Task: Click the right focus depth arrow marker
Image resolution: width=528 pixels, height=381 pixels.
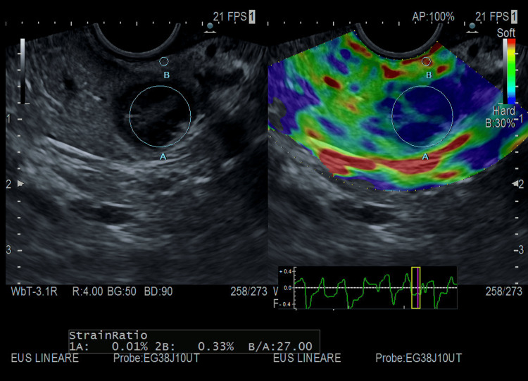Action: point(515,184)
